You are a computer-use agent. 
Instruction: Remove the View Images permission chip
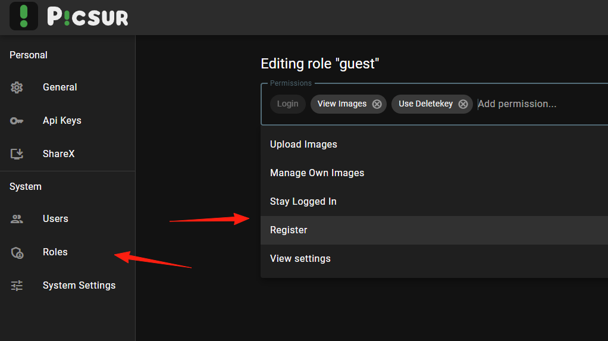377,104
